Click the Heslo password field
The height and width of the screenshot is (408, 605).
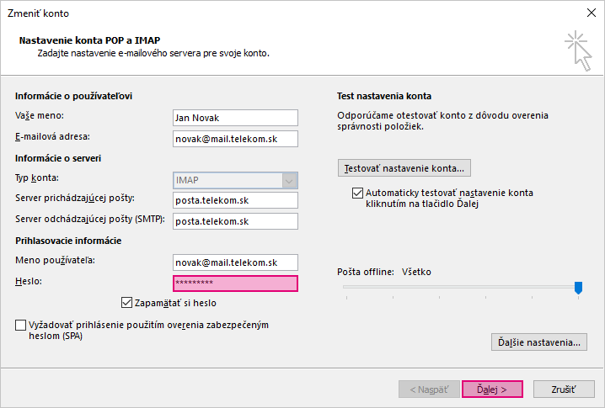click(235, 283)
